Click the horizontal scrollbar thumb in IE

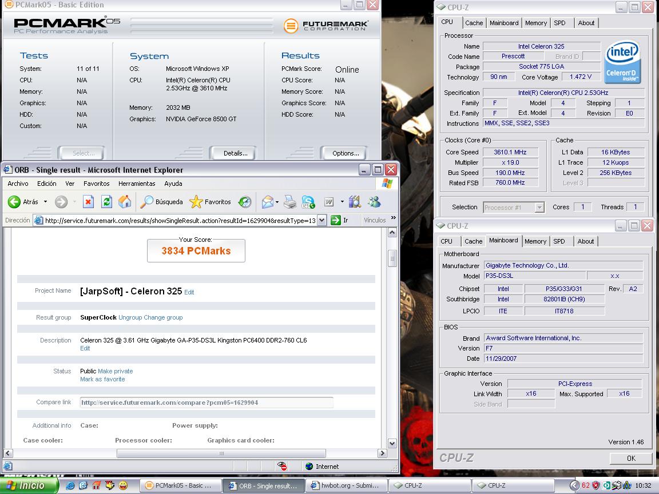coord(221,453)
